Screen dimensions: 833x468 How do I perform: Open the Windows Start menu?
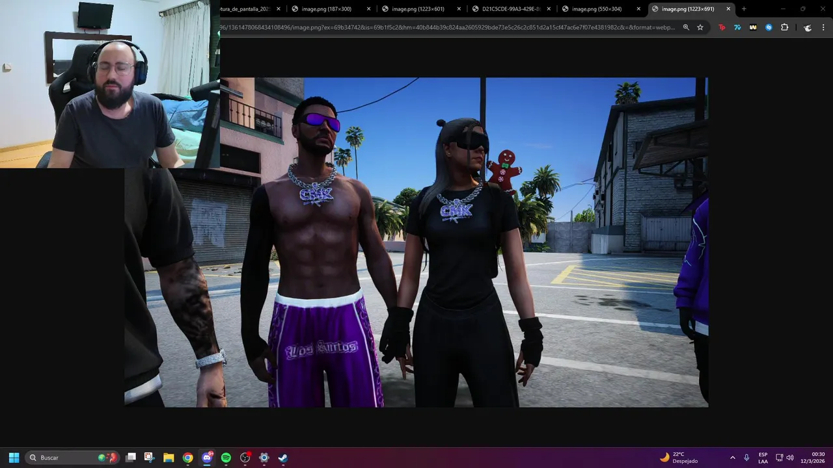(x=14, y=458)
